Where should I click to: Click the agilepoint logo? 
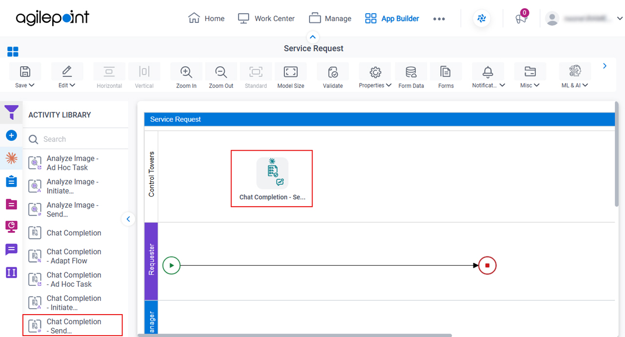coord(52,18)
